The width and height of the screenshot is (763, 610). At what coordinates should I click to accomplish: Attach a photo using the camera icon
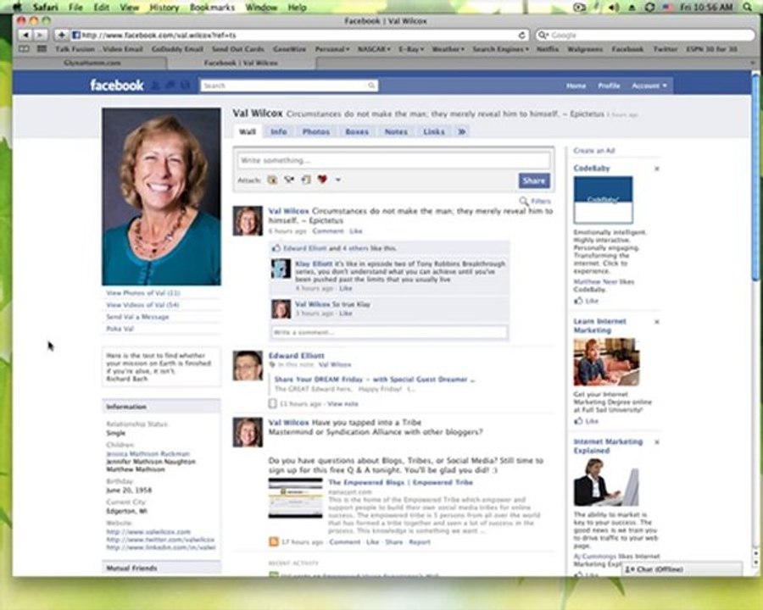click(x=272, y=180)
